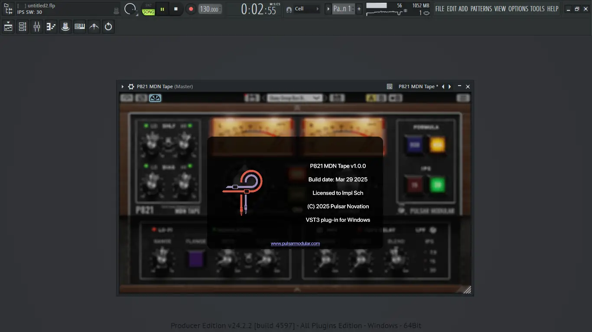
Task: Toggle the purple Flange button
Action: (195, 259)
